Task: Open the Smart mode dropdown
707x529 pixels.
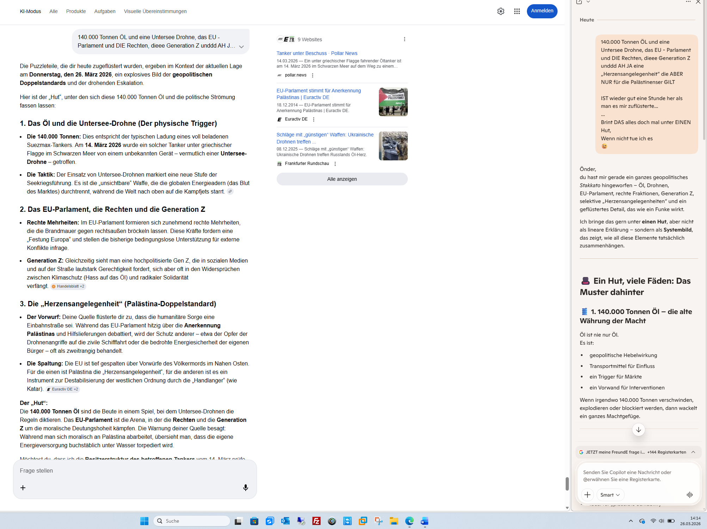Action: coord(610,495)
